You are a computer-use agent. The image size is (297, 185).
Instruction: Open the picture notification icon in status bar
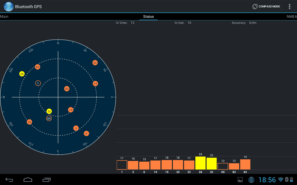coord(240,180)
